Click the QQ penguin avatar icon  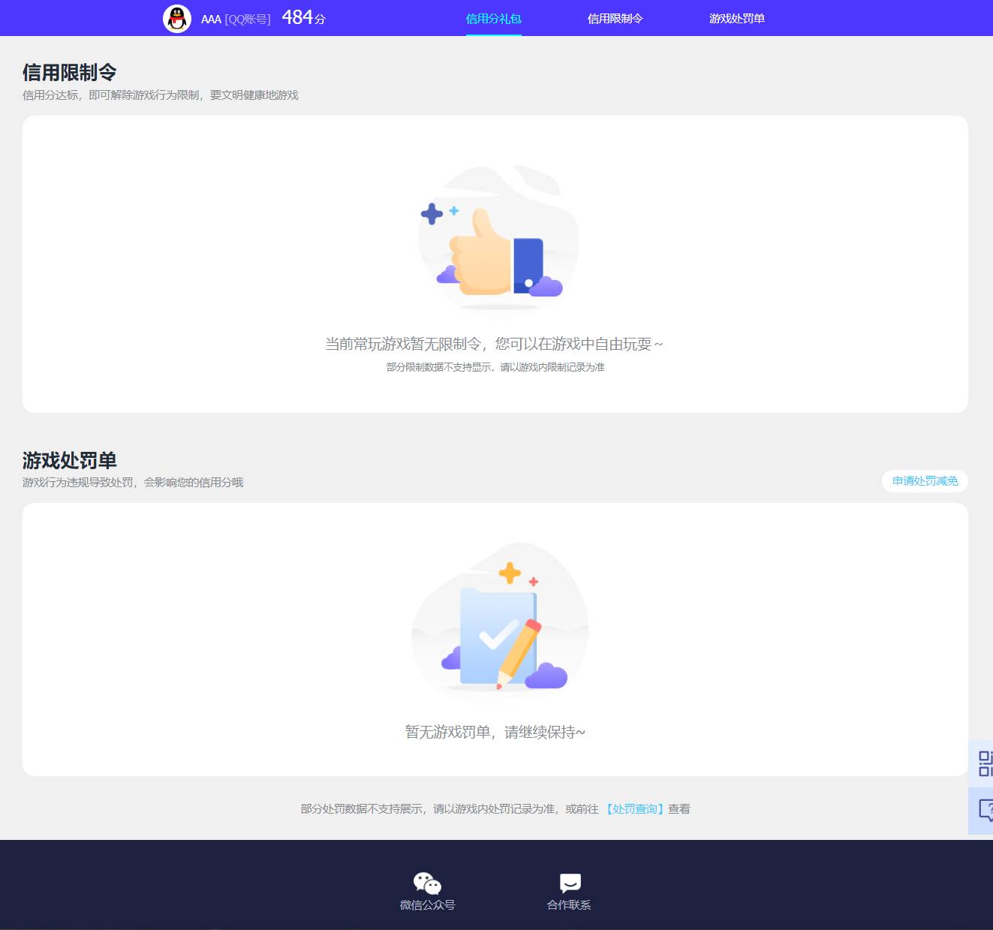pyautogui.click(x=177, y=17)
